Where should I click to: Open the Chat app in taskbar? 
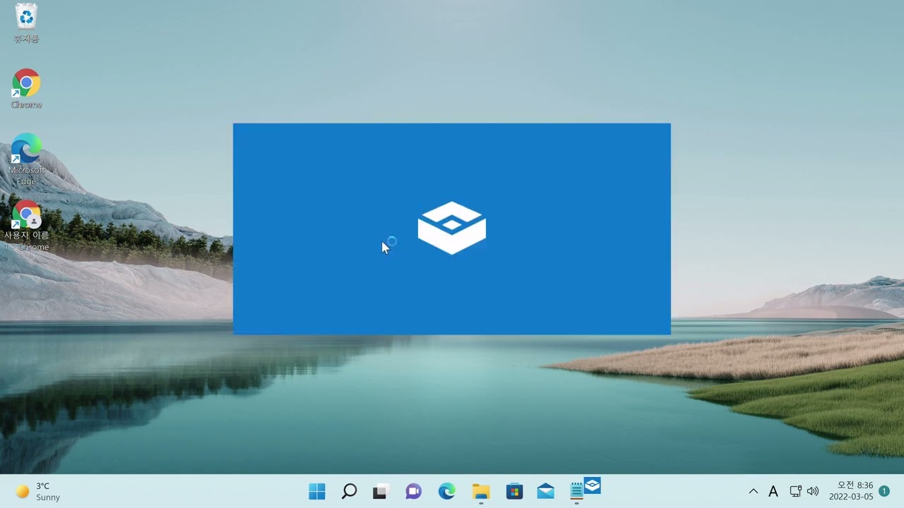click(413, 492)
